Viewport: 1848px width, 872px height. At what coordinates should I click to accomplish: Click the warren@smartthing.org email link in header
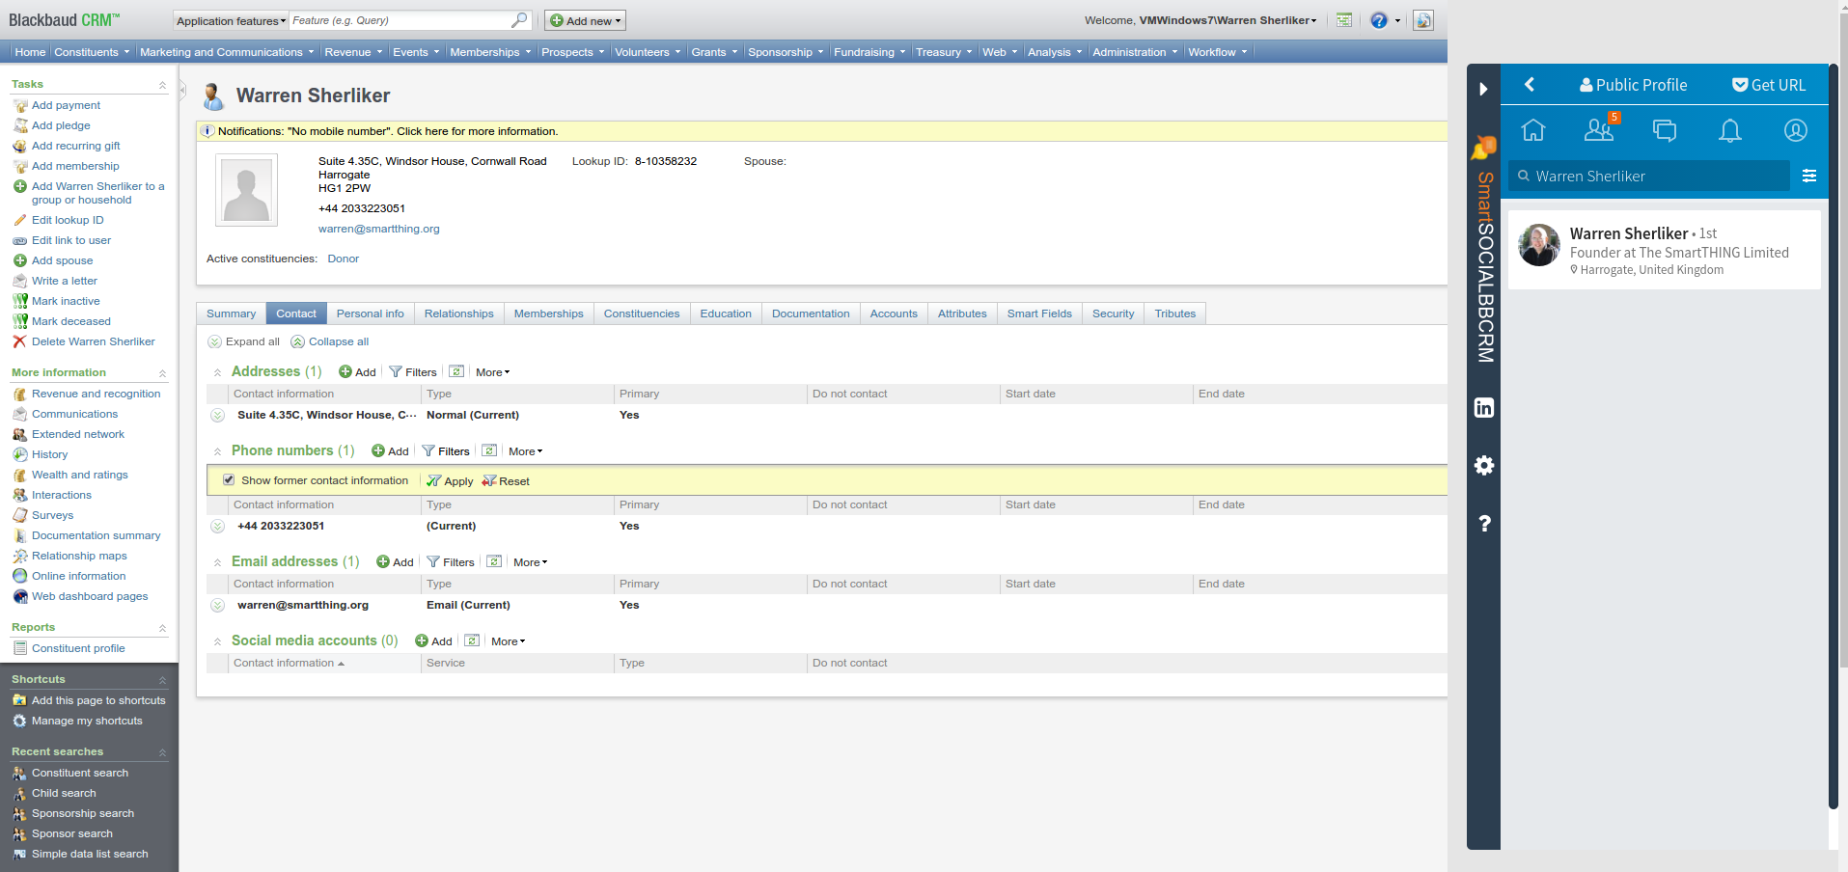pyautogui.click(x=379, y=229)
